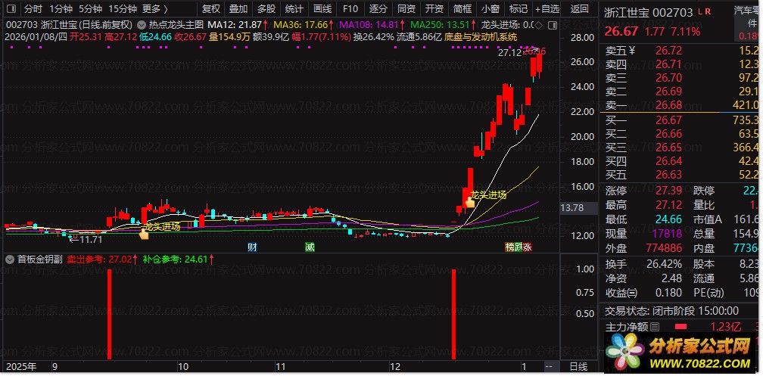Image resolution: width=763 pixels, height=376 pixels.
Task: Click the red R badge next to 002703
Action: click(x=706, y=11)
